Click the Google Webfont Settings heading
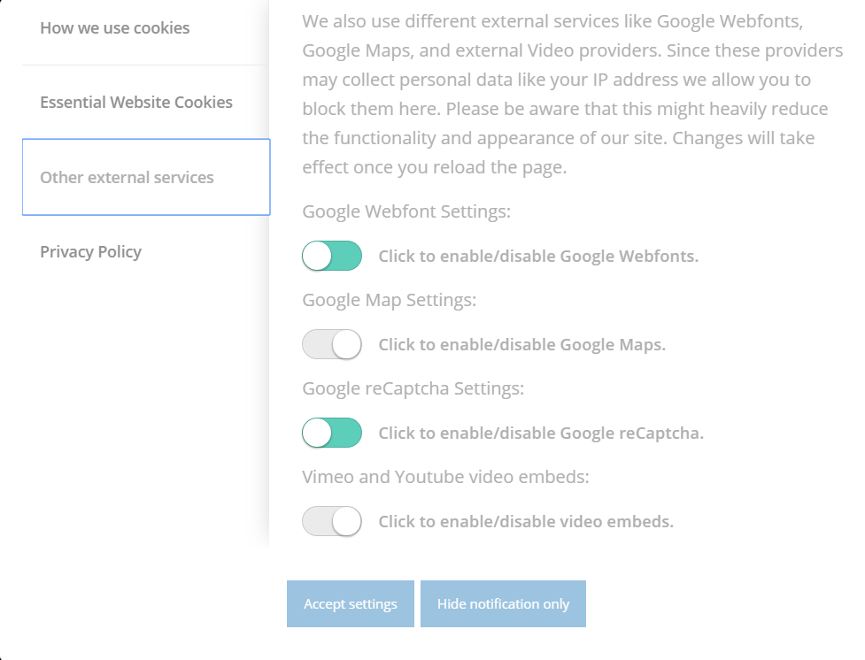This screenshot has width=865, height=660. tap(406, 211)
